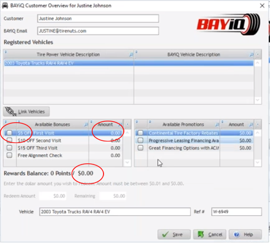The width and height of the screenshot is (270, 244).
Task: Check the $15 OFF Third Visit bonus
Action: pos(10,148)
